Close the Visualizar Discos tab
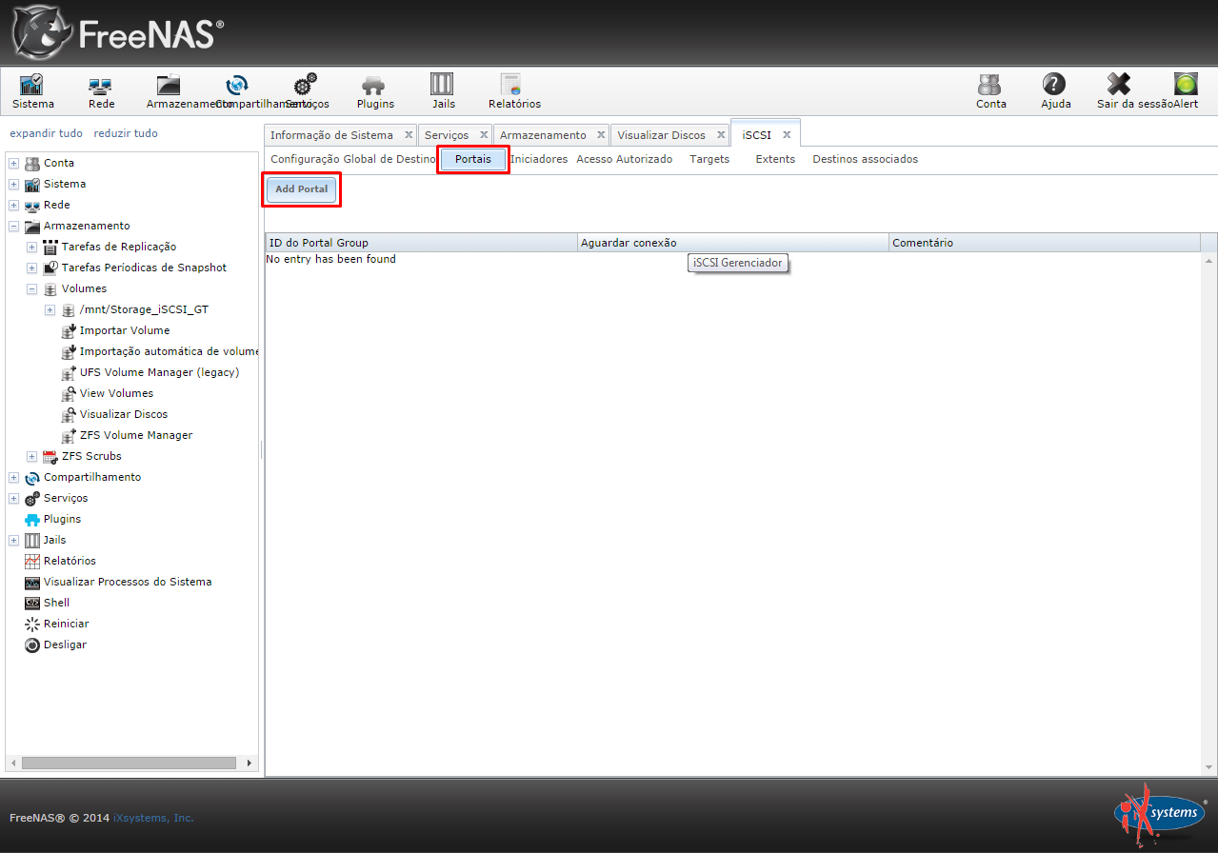The image size is (1218, 853). [x=721, y=135]
